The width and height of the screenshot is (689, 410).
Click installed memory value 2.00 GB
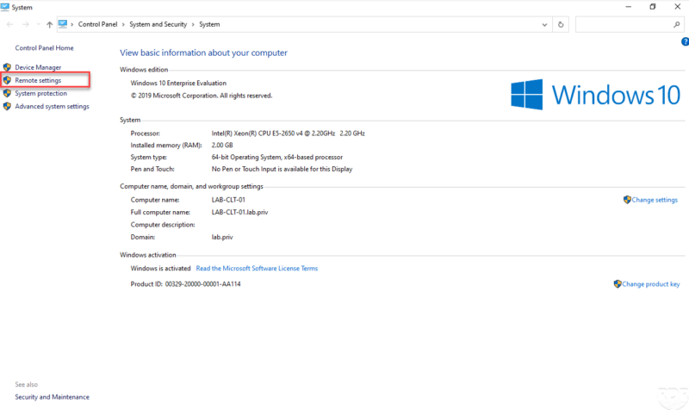point(222,145)
